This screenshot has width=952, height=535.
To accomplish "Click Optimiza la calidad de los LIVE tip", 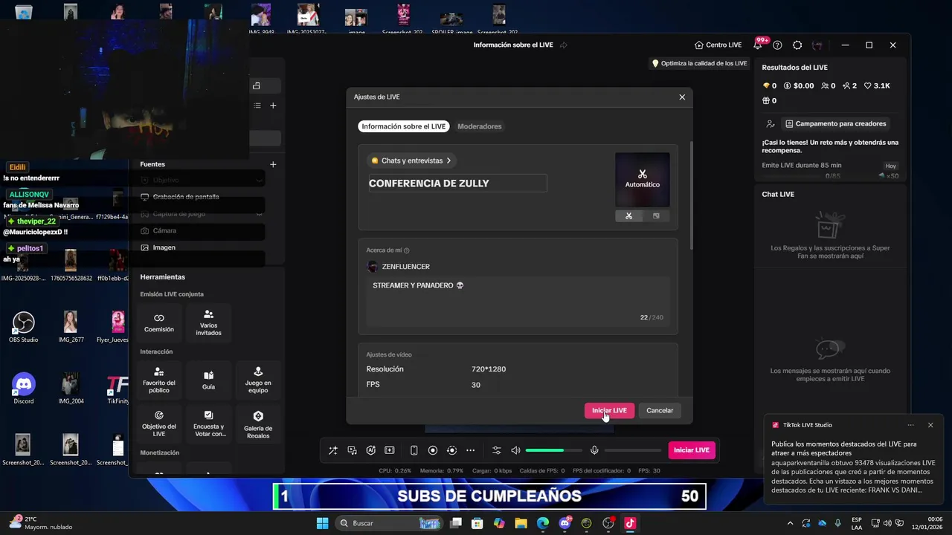I will tap(699, 63).
